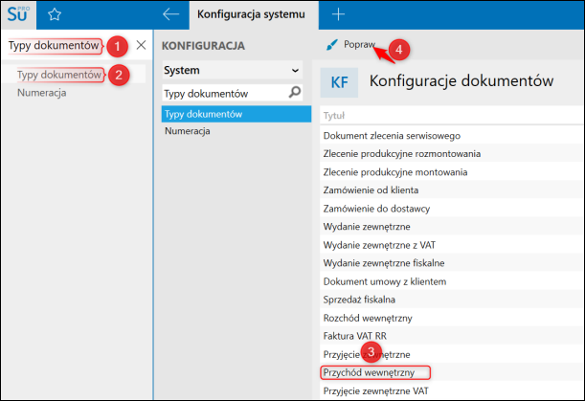The width and height of the screenshot is (585, 401).
Task: Click the left search input field
Action: pyautogui.click(x=54, y=45)
